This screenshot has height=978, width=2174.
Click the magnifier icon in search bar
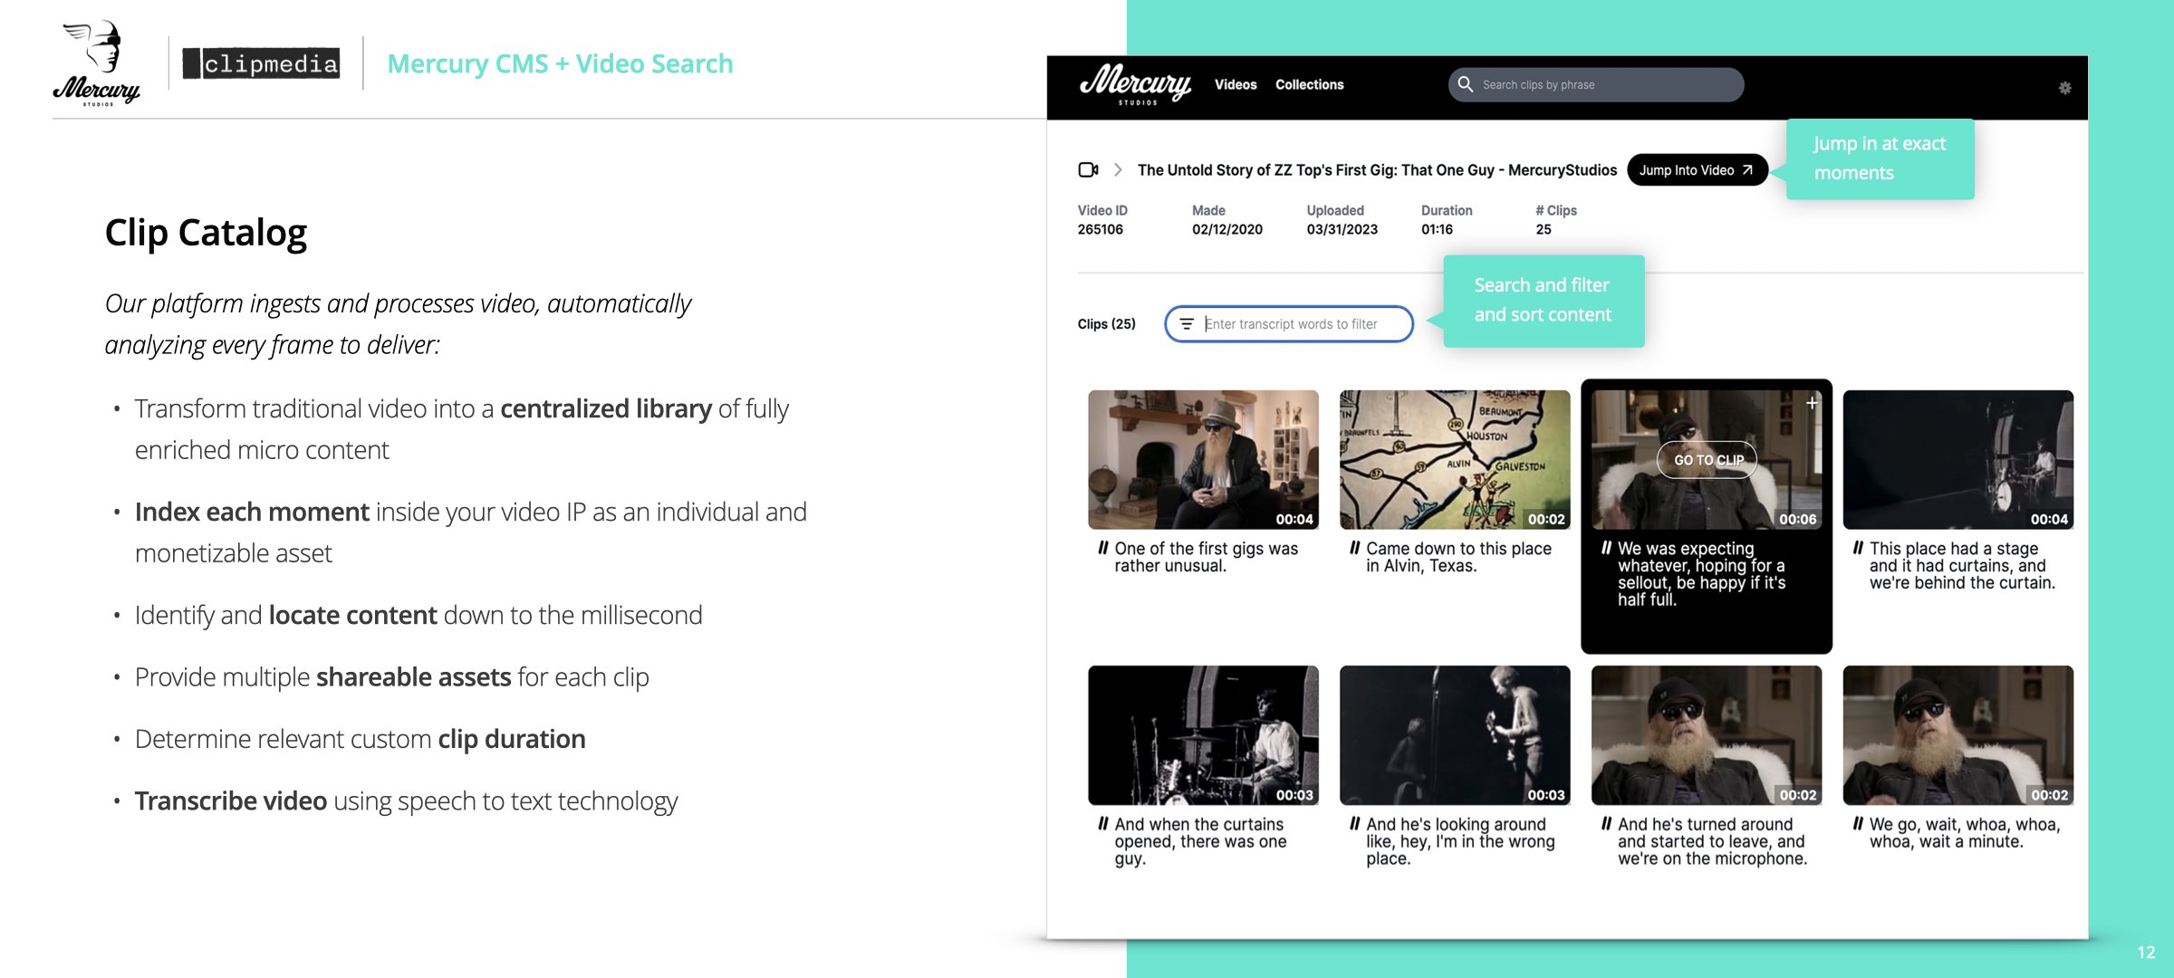tap(1465, 84)
